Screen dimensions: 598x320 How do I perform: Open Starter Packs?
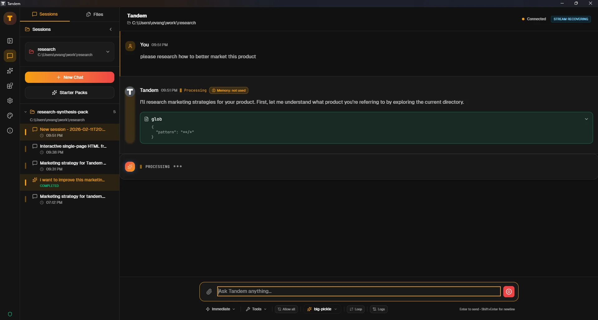69,93
